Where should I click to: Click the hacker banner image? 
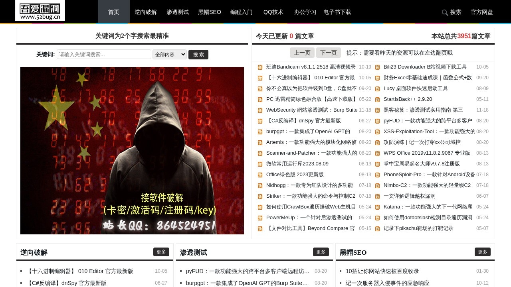(132, 151)
